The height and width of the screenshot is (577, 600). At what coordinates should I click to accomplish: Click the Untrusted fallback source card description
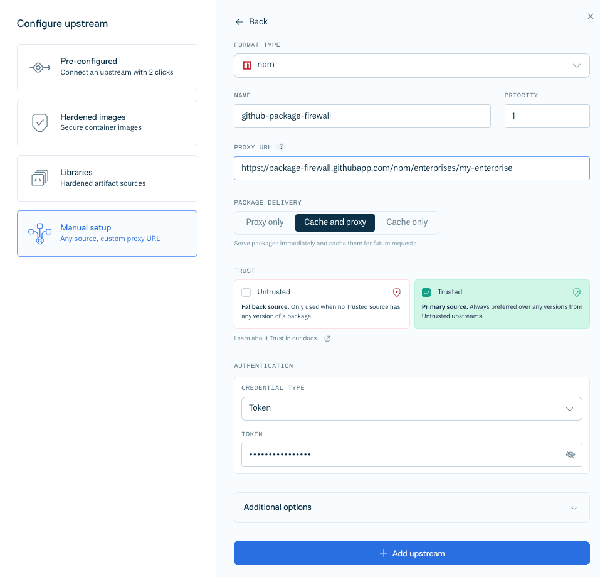click(x=320, y=311)
